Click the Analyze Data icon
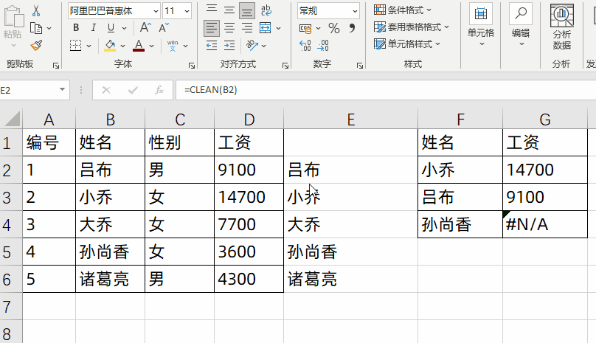 pyautogui.click(x=562, y=27)
